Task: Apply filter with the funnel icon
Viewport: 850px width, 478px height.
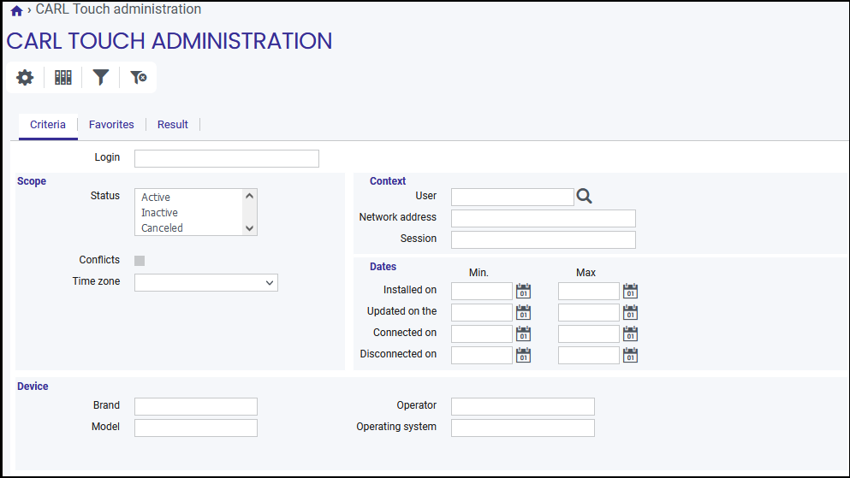Action: 100,78
